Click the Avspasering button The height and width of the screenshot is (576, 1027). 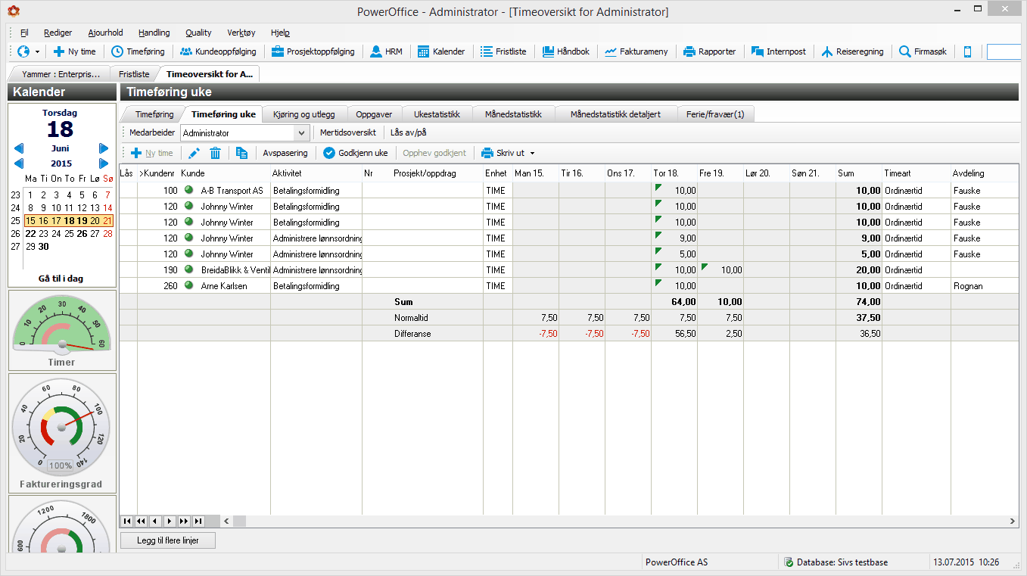[285, 153]
